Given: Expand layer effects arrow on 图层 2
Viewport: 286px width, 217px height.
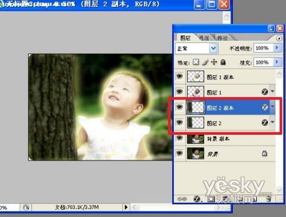Looking at the screenshot, I should tap(272, 122).
